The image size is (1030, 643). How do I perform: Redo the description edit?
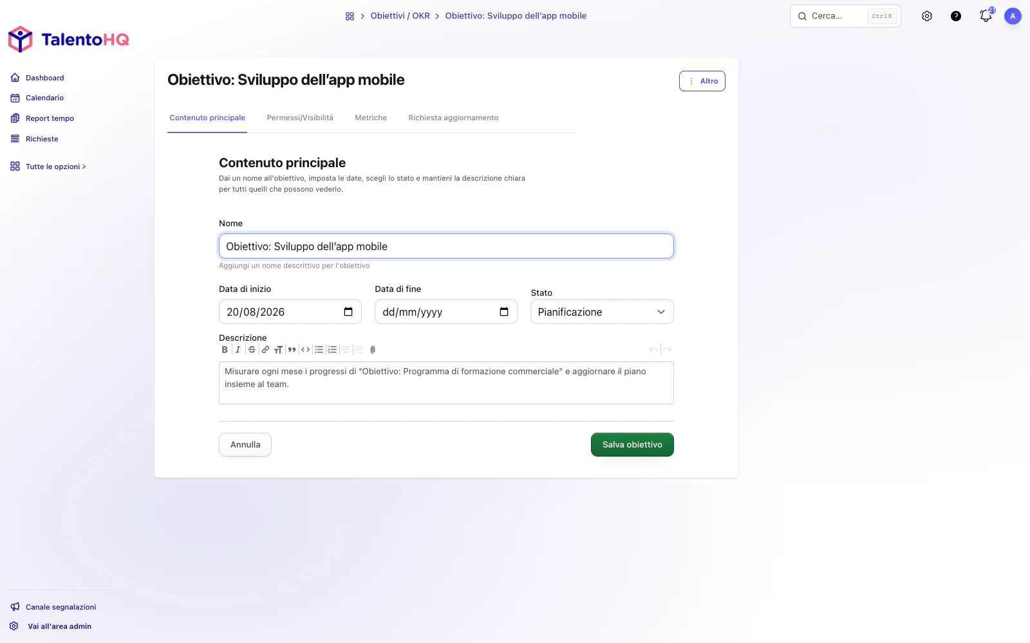pyautogui.click(x=668, y=350)
